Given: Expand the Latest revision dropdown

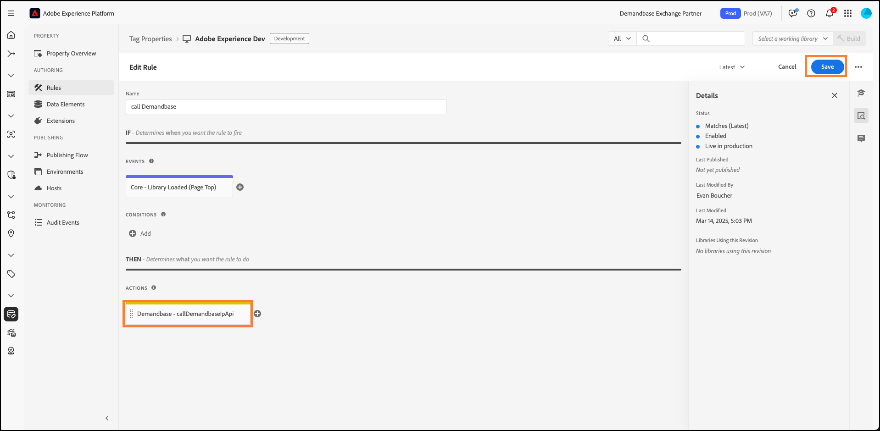Looking at the screenshot, I should 732,67.
